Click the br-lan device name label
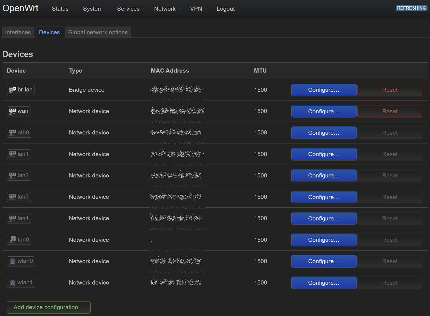 (x=25, y=90)
